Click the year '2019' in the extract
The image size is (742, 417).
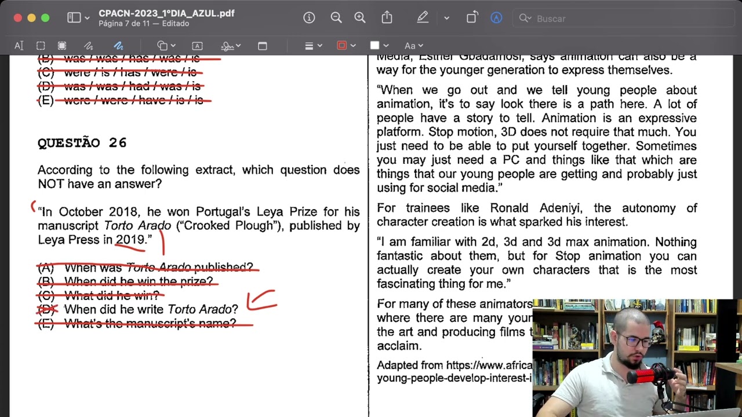(x=130, y=240)
